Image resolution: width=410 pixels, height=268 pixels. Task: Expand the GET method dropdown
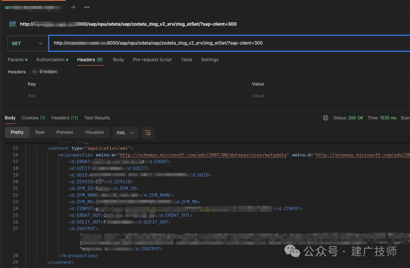[x=27, y=43]
